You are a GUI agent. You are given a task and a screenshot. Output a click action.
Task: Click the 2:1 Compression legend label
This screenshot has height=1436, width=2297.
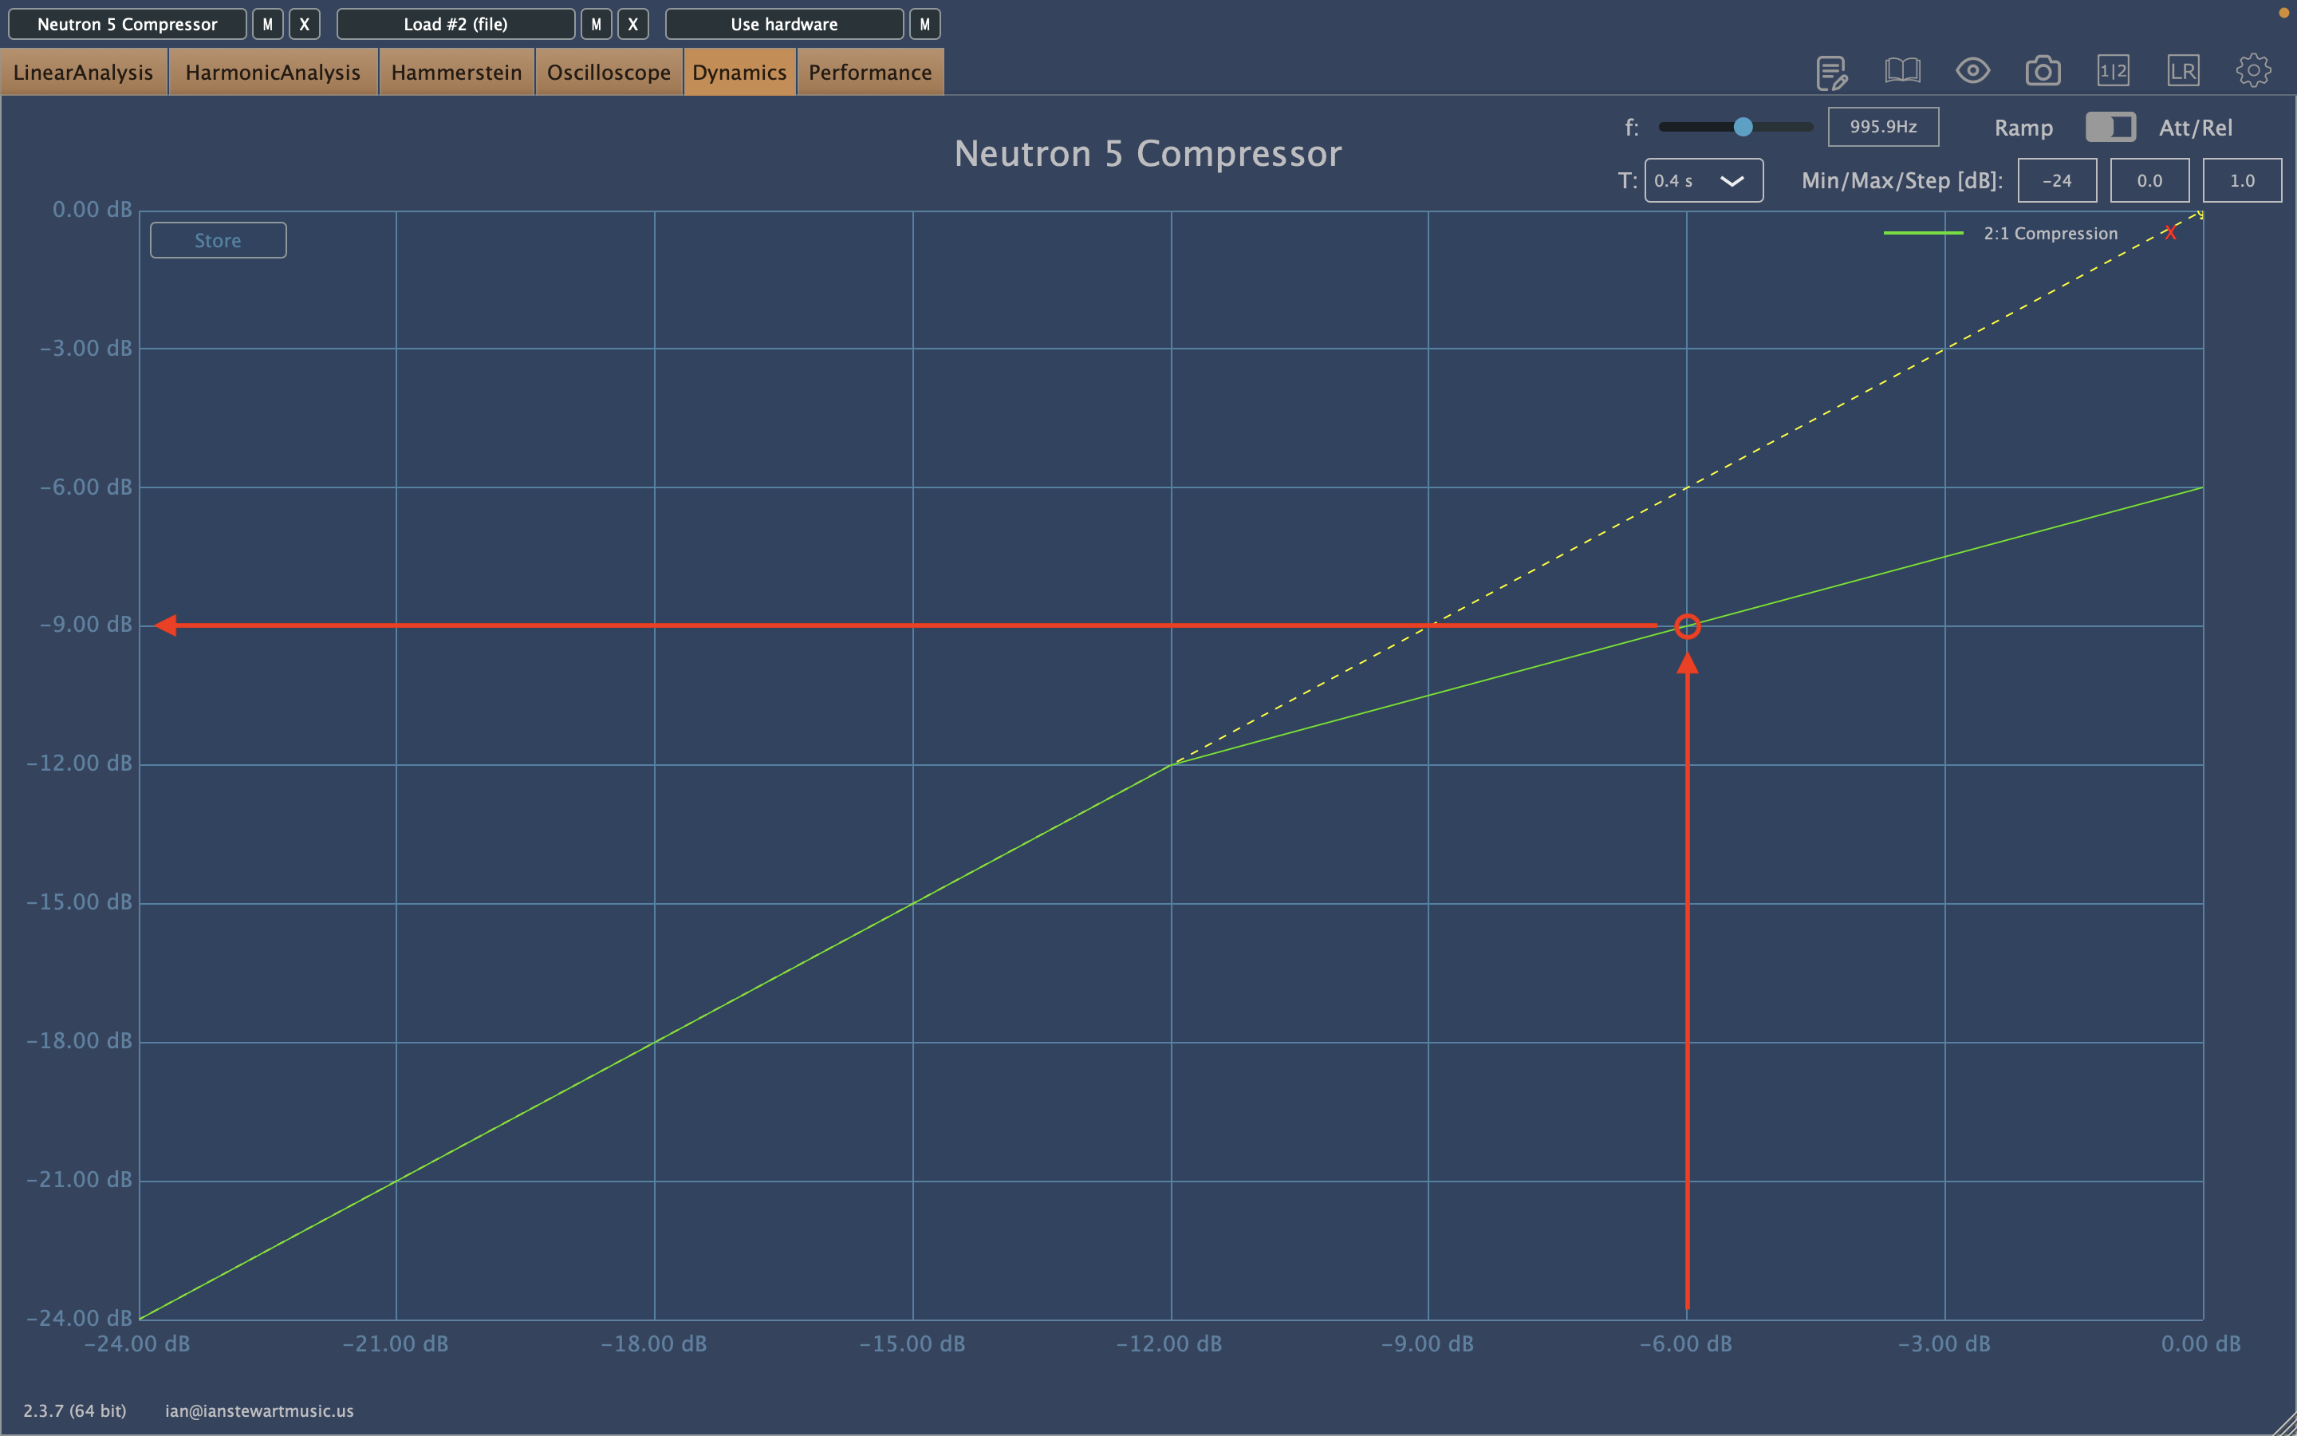pos(2051,233)
